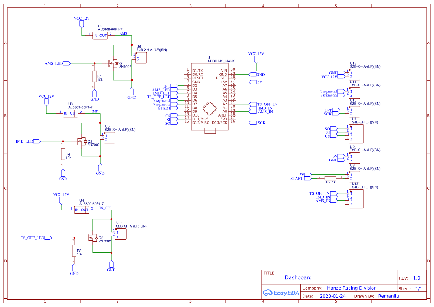Image resolution: width=434 pixels, height=307 pixels.
Task: Select resistor R1 10k symbol
Action: tap(95, 76)
